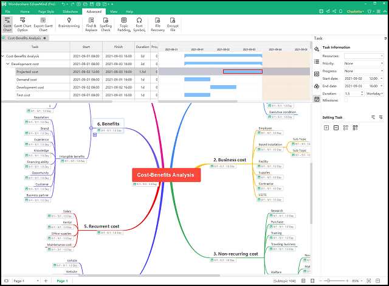Viewport: 389px width, 286px height.
Task: Click zoom out minus in status bar
Action: coord(320,281)
